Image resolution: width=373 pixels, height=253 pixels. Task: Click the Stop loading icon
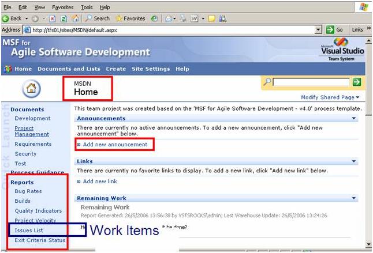[52, 18]
